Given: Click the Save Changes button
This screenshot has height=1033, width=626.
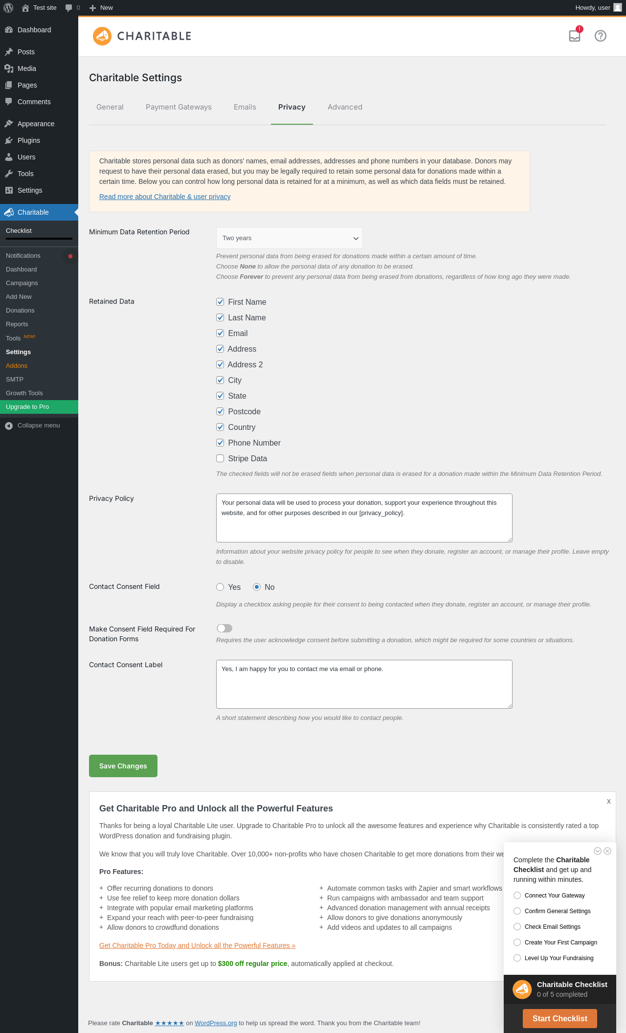Looking at the screenshot, I should [123, 766].
